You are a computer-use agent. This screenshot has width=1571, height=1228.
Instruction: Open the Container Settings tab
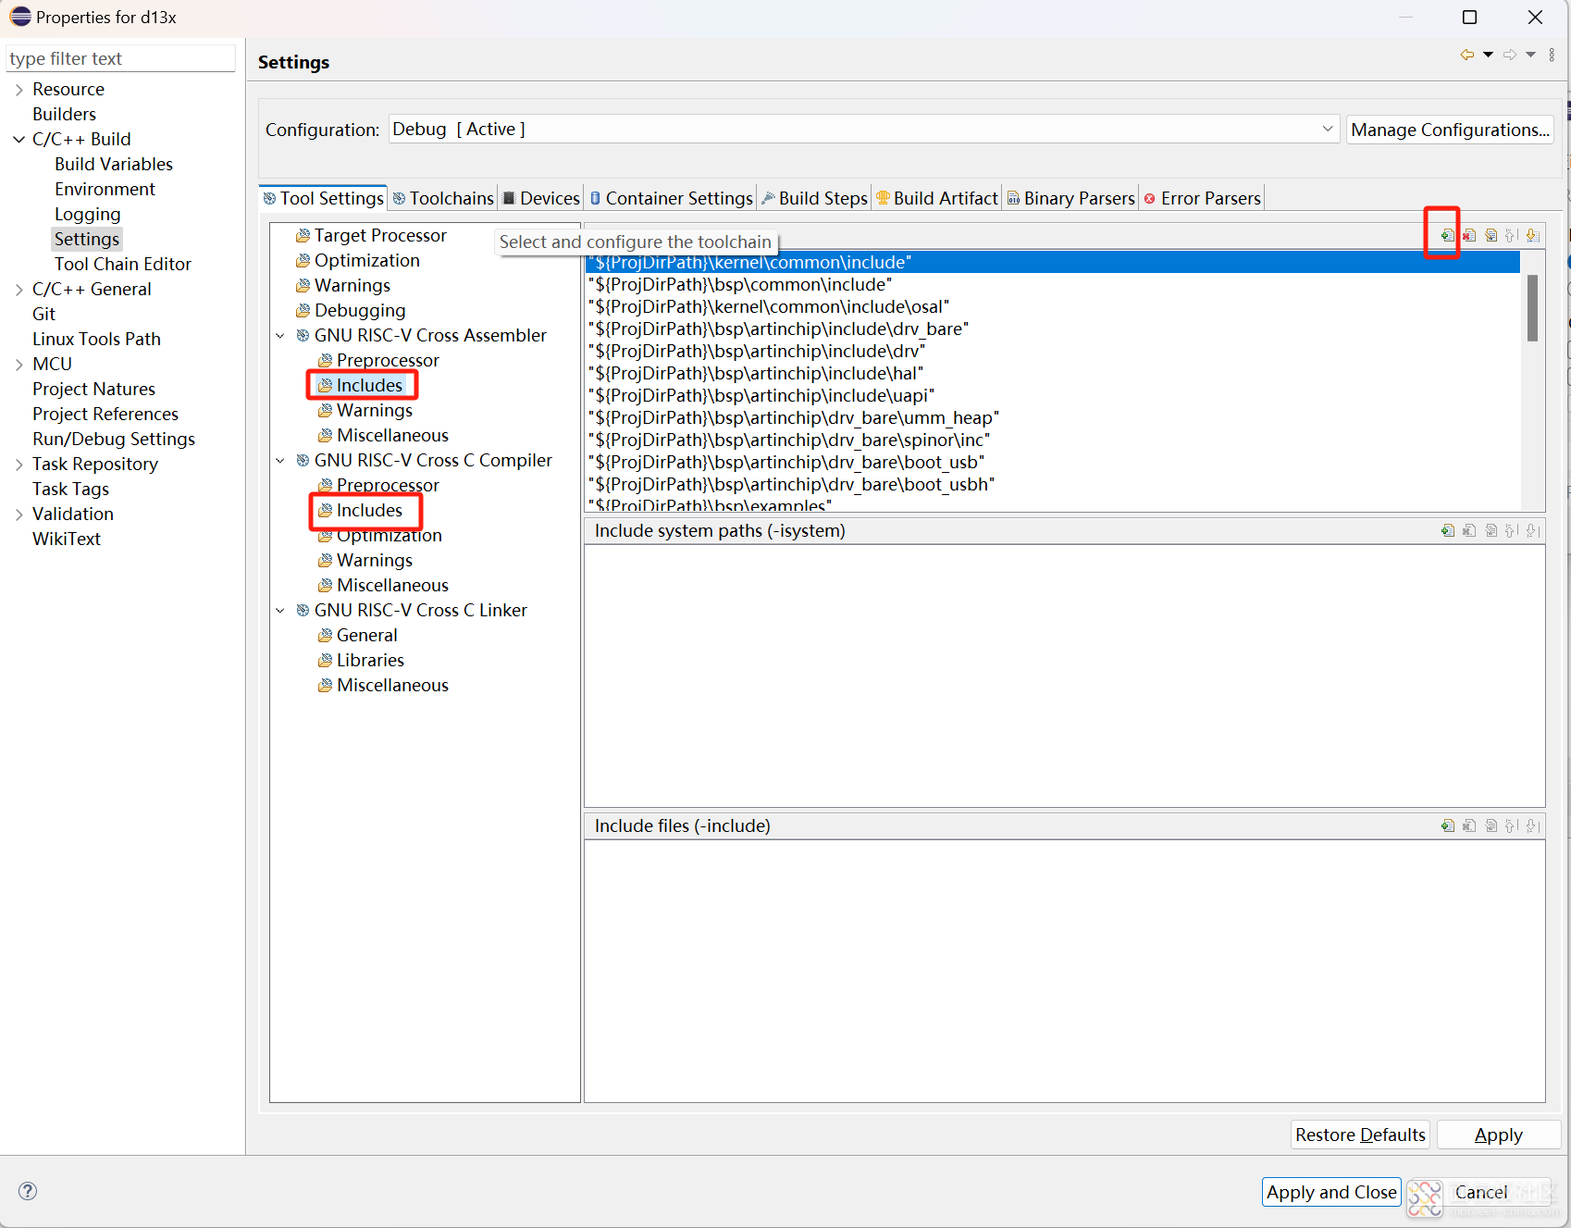[x=671, y=198]
